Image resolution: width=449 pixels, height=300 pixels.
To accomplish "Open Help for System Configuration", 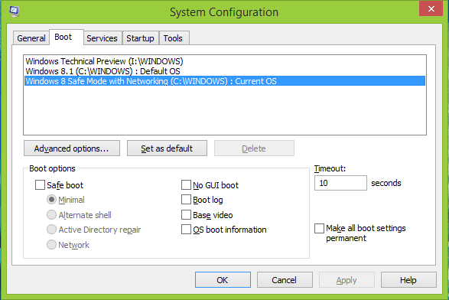I will (x=408, y=279).
